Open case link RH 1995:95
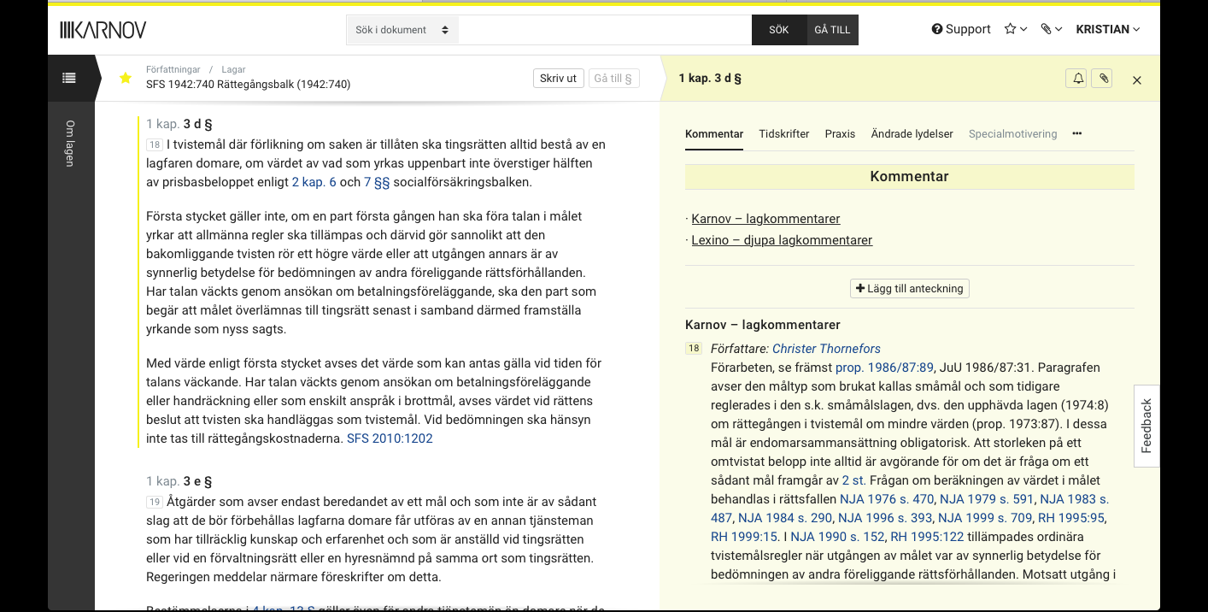The image size is (1208, 612). (x=1071, y=518)
